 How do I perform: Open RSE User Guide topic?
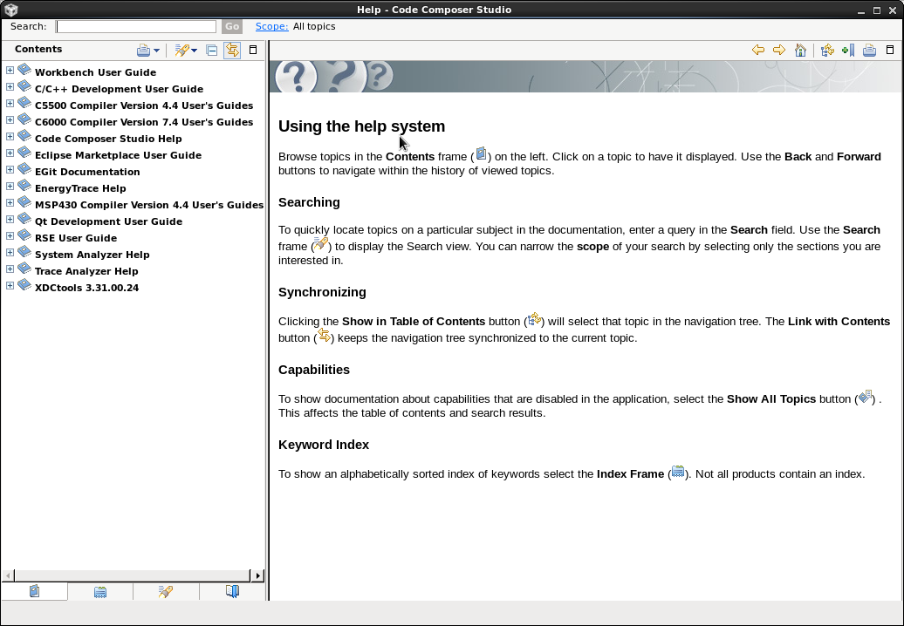pos(76,238)
